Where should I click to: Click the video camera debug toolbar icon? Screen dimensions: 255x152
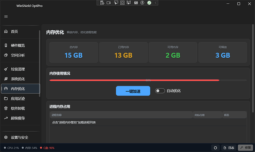click(x=109, y=3)
